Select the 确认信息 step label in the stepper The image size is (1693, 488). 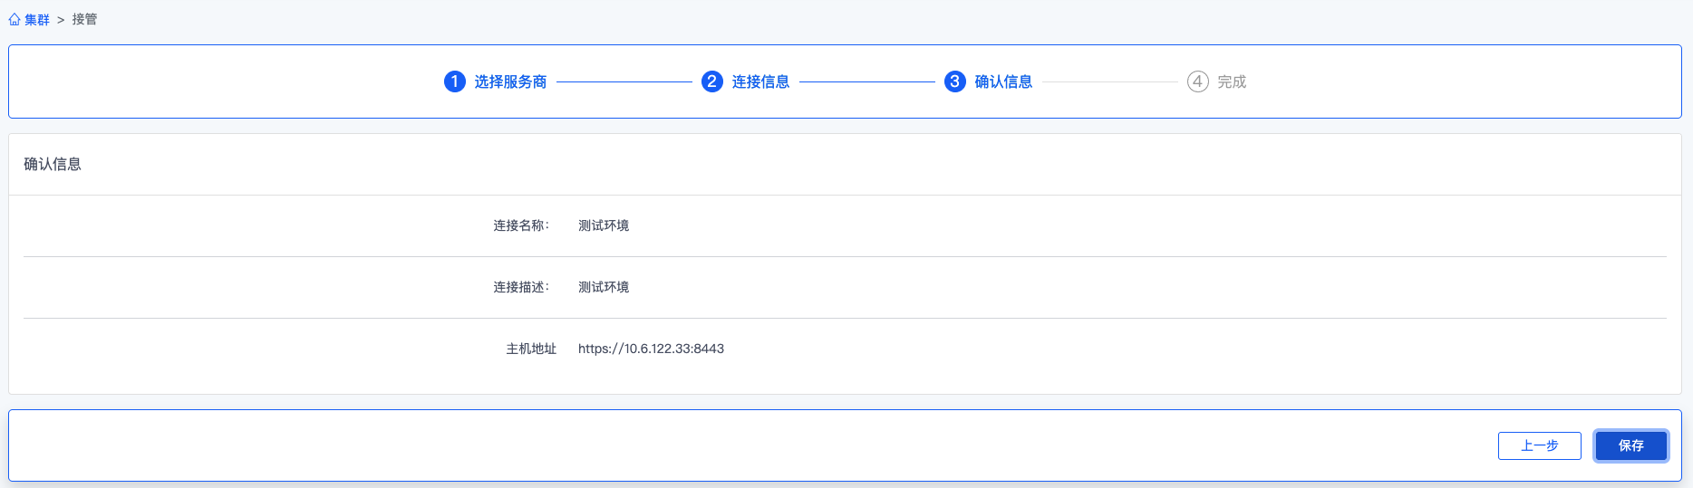[1003, 81]
